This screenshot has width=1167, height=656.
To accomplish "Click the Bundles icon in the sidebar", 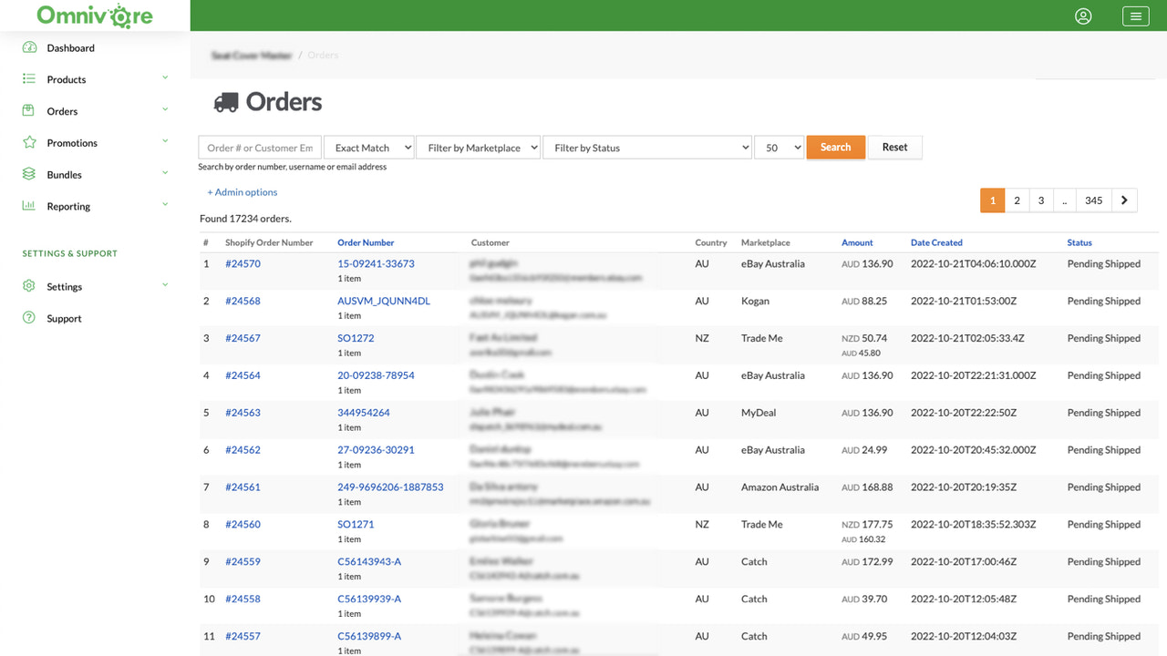I will [x=30, y=173].
